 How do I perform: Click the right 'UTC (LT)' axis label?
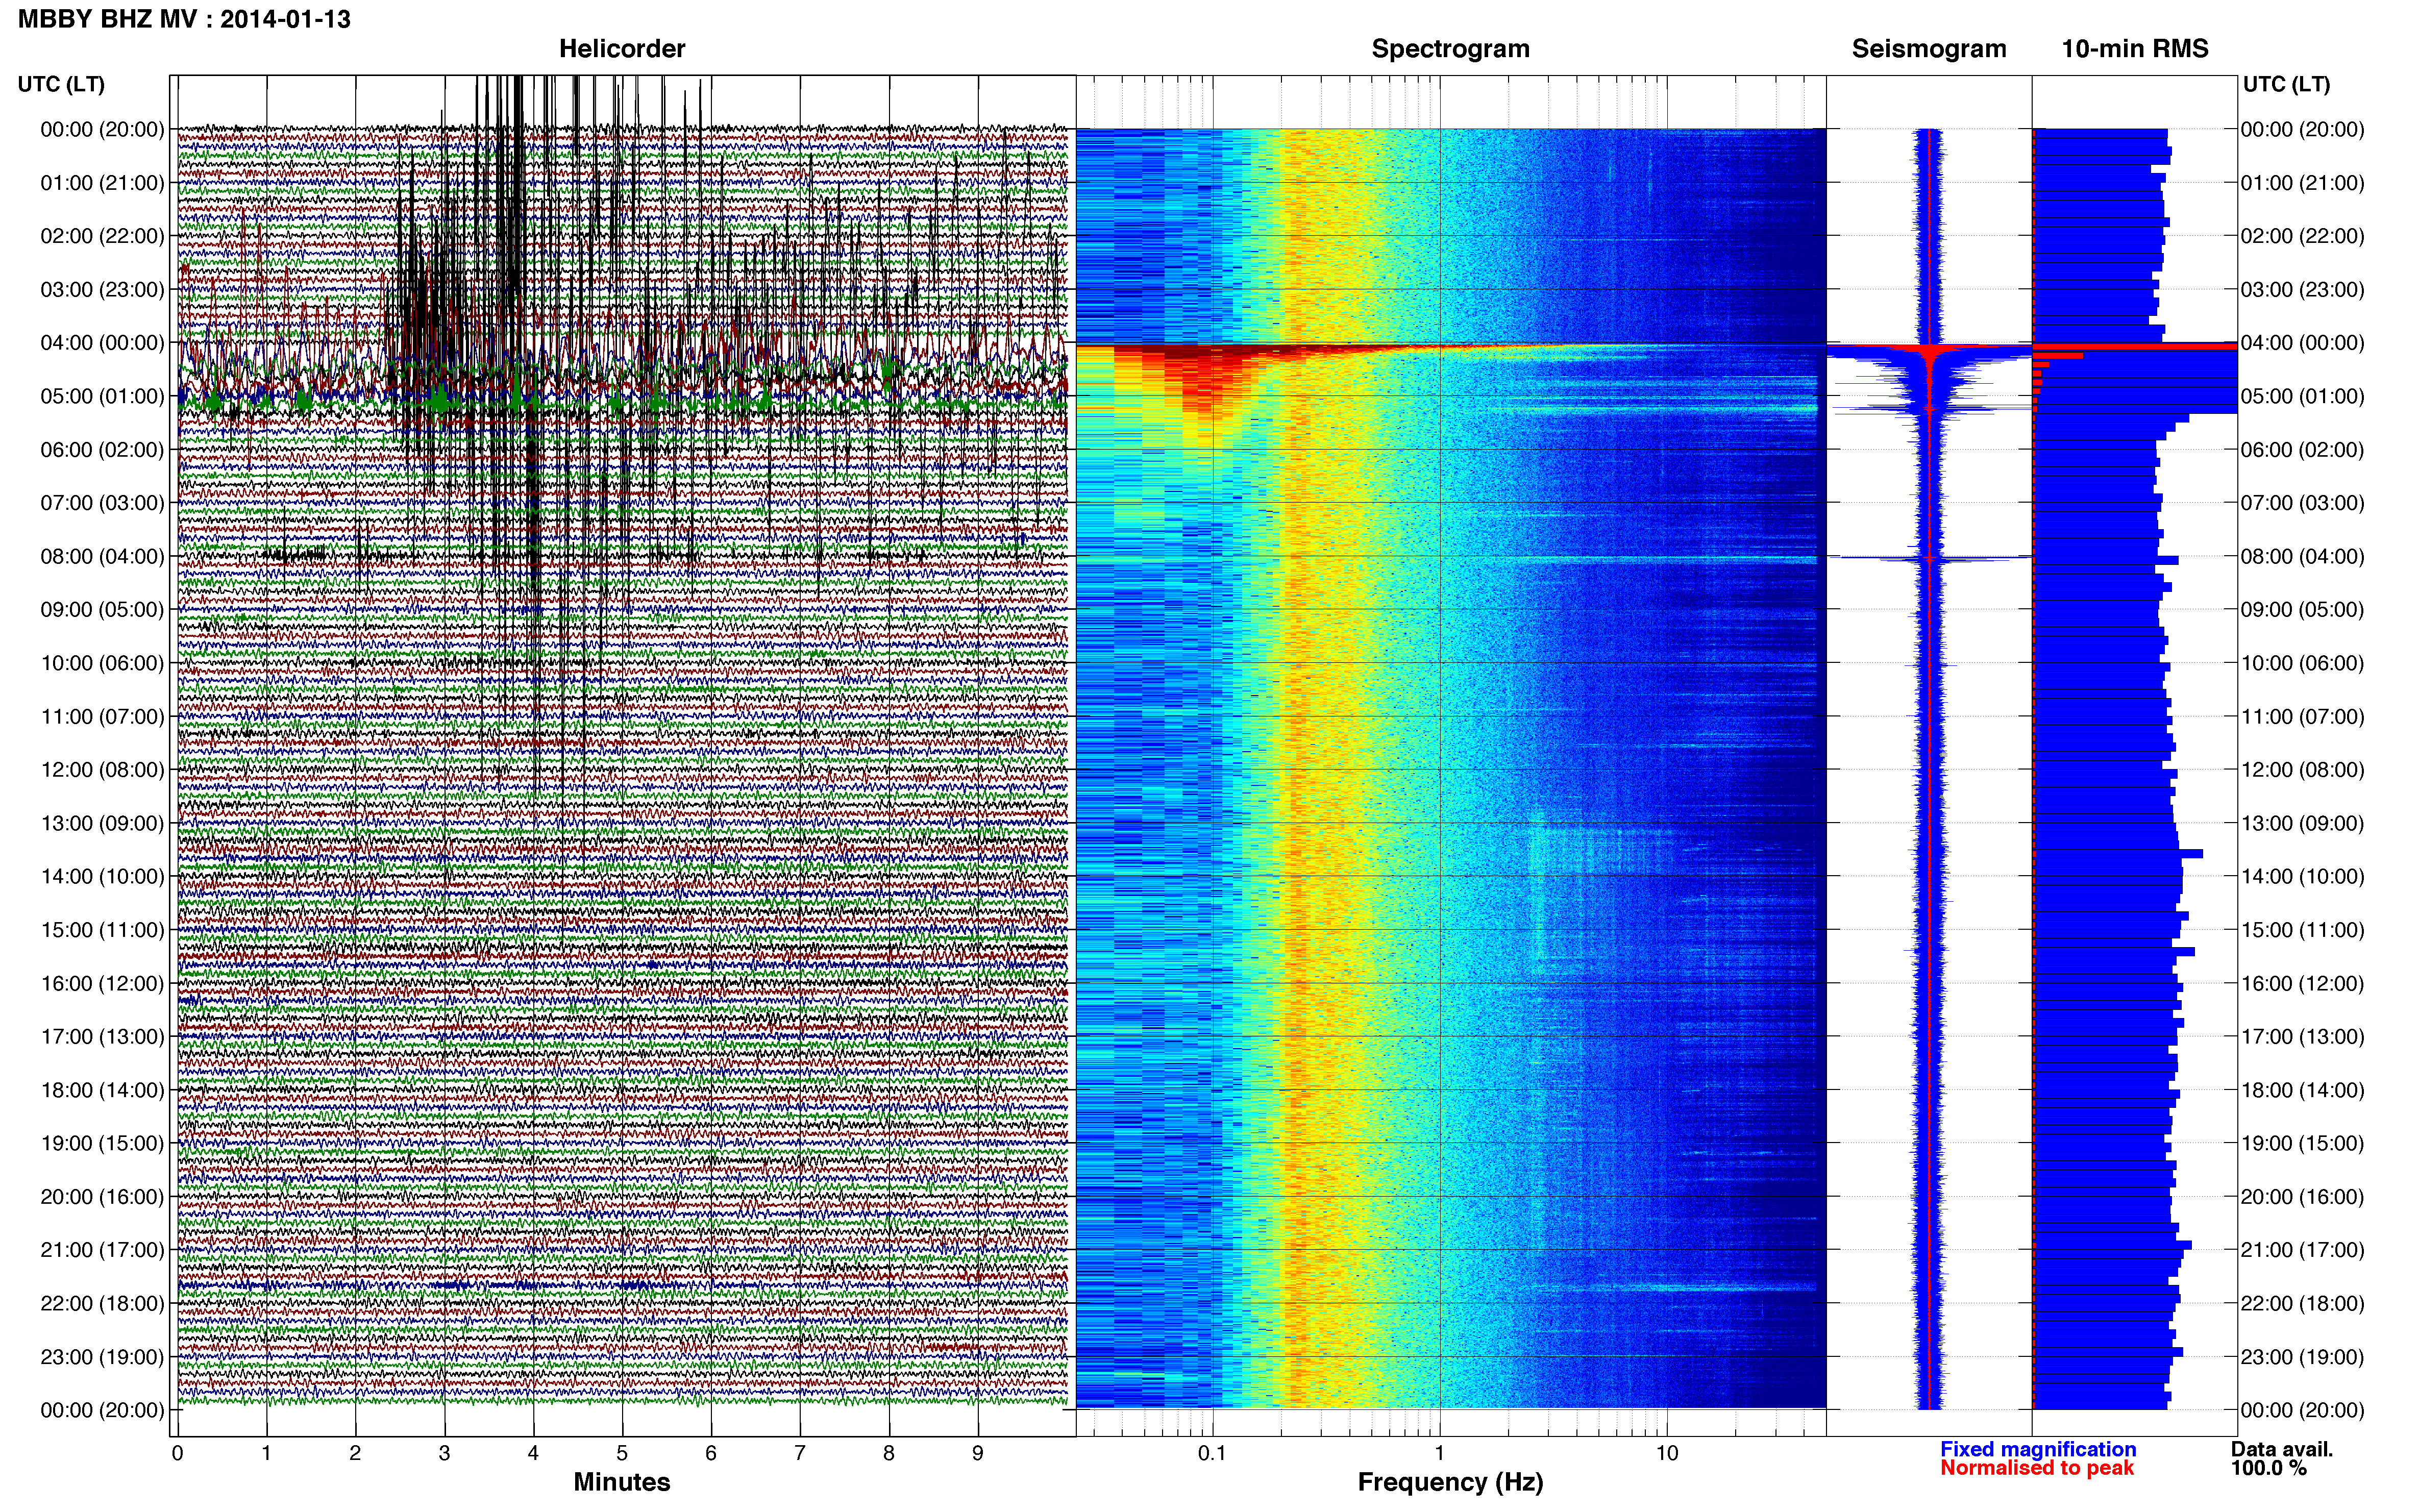coord(2286,84)
